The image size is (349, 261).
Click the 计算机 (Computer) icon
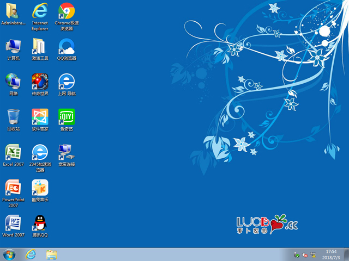click(x=13, y=46)
